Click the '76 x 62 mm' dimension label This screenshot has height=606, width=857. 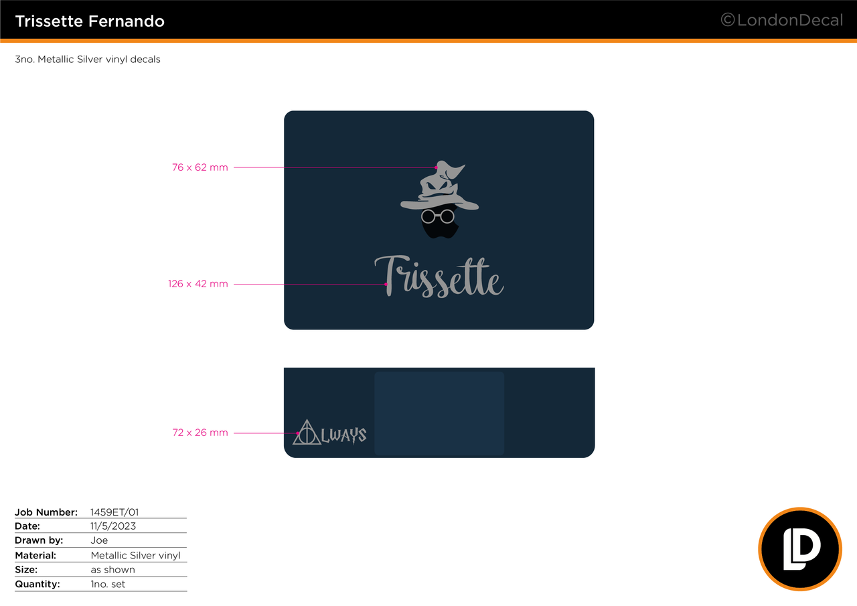click(x=200, y=167)
